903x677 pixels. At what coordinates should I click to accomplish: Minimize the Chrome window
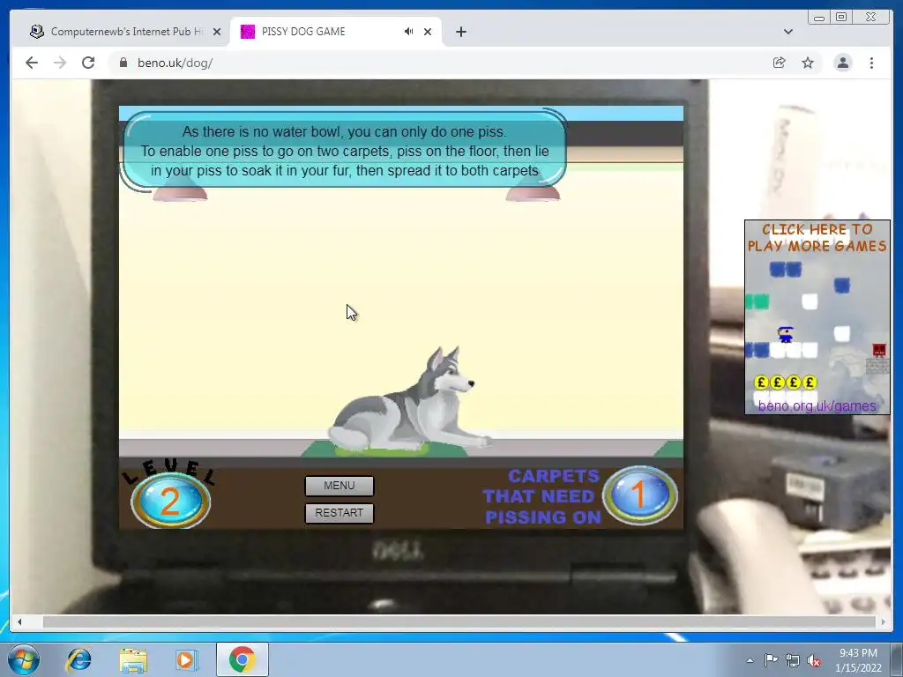coord(819,18)
